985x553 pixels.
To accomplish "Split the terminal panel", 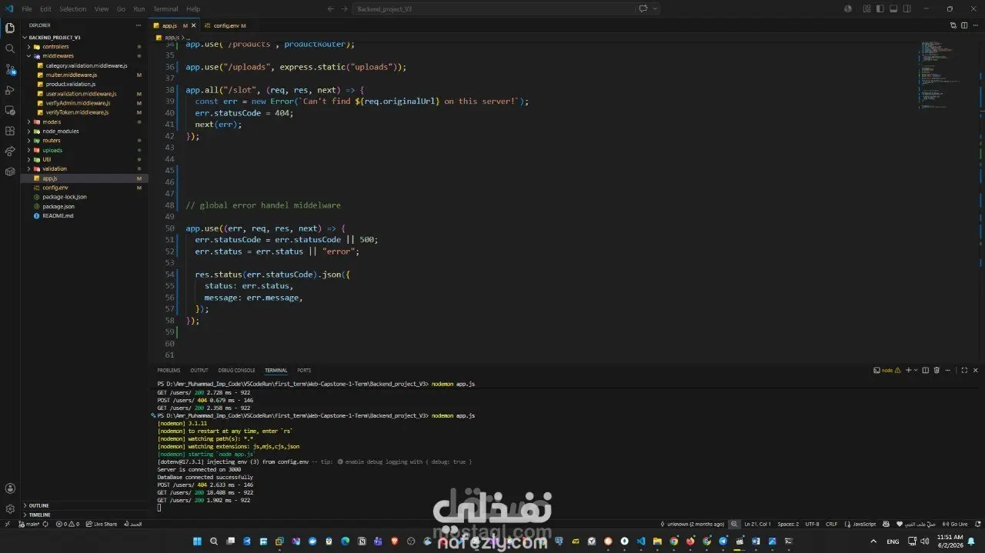I will 926,370.
